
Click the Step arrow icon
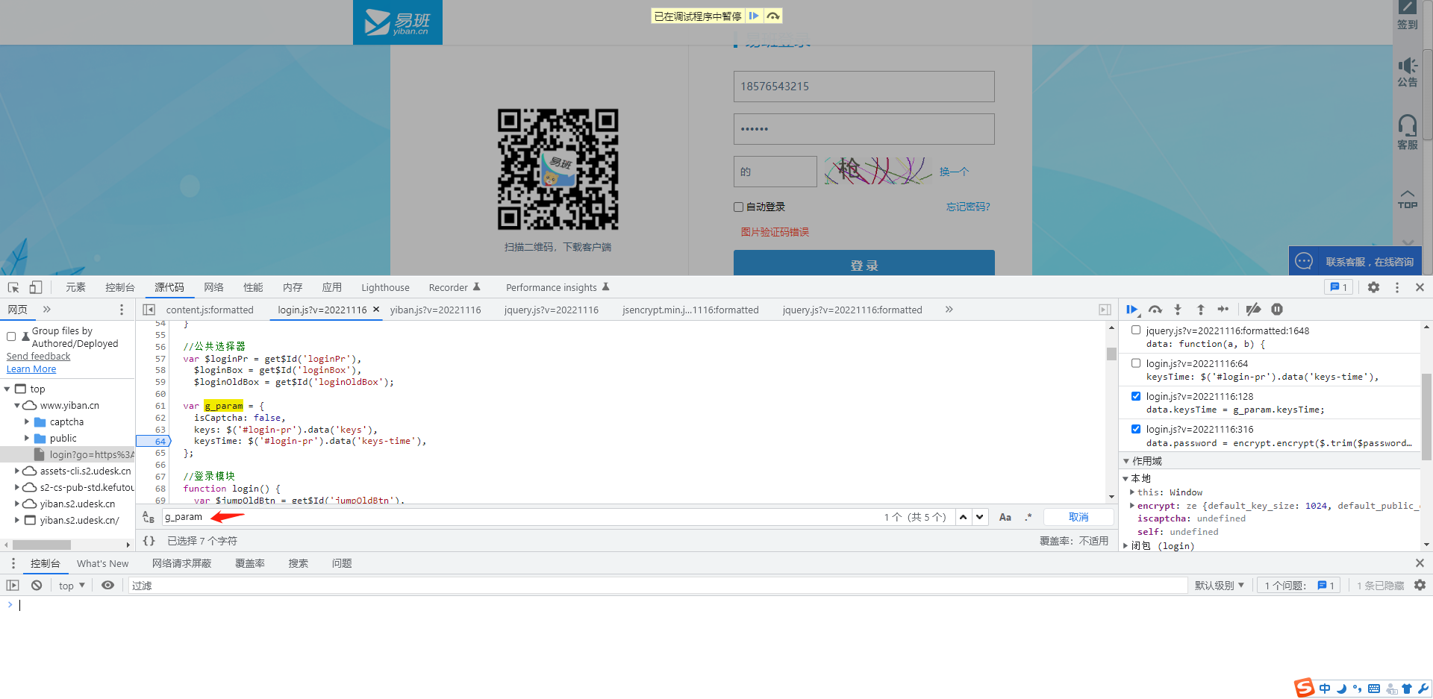1223,310
